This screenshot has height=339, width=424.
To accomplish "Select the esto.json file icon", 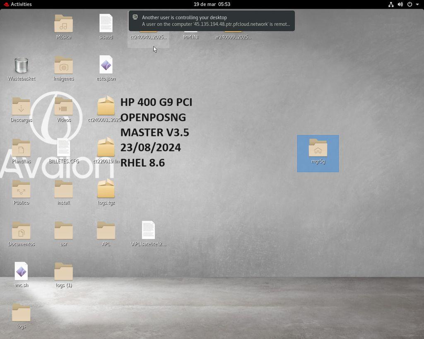I will pyautogui.click(x=106, y=65).
